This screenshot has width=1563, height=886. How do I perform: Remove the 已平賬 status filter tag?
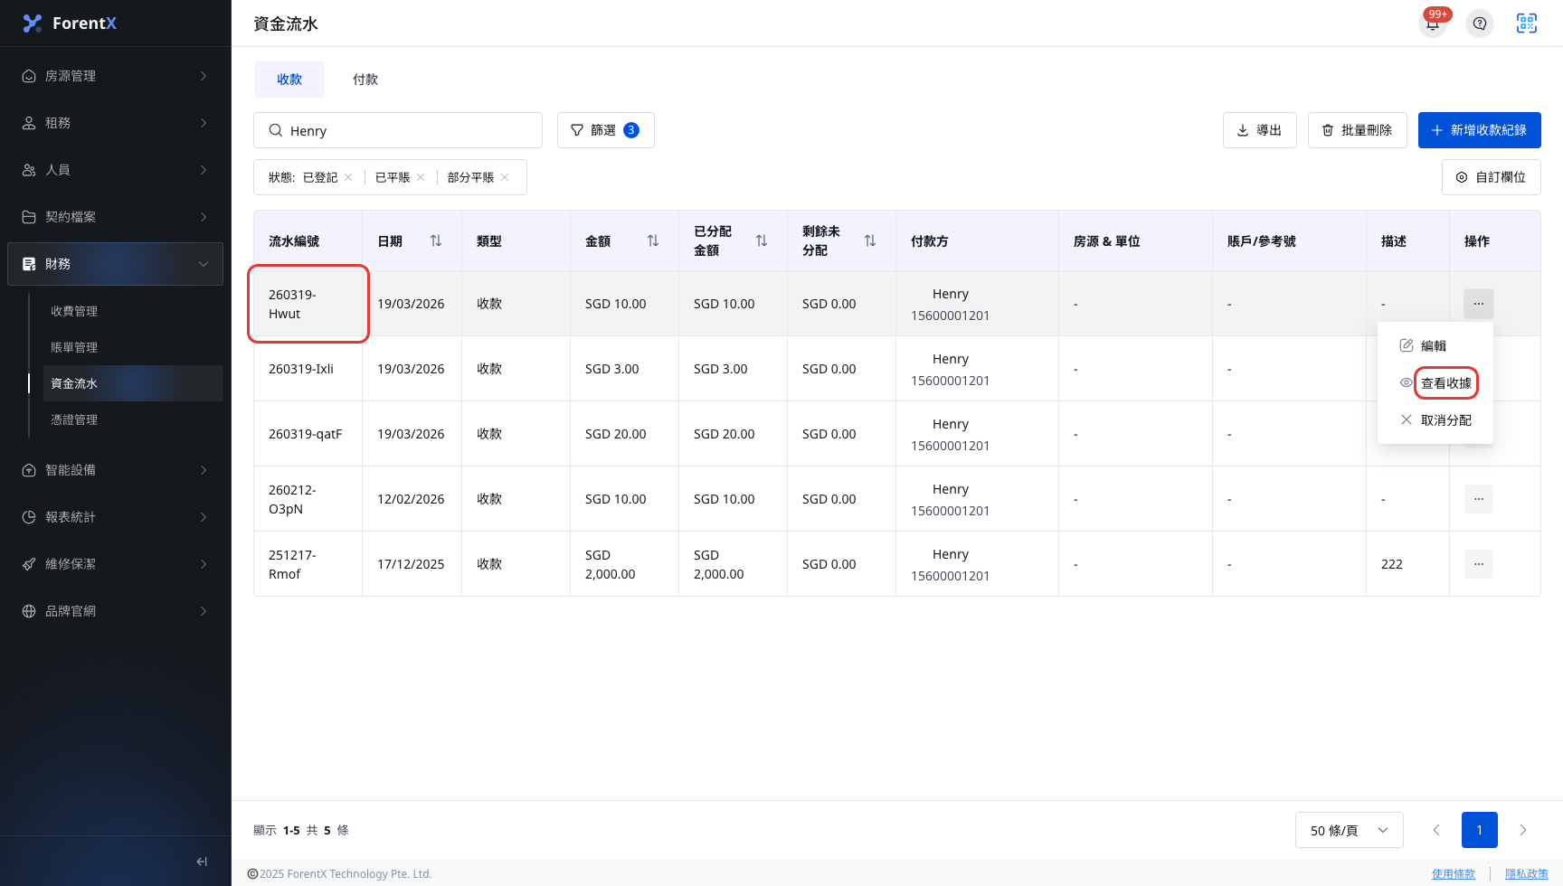click(421, 177)
